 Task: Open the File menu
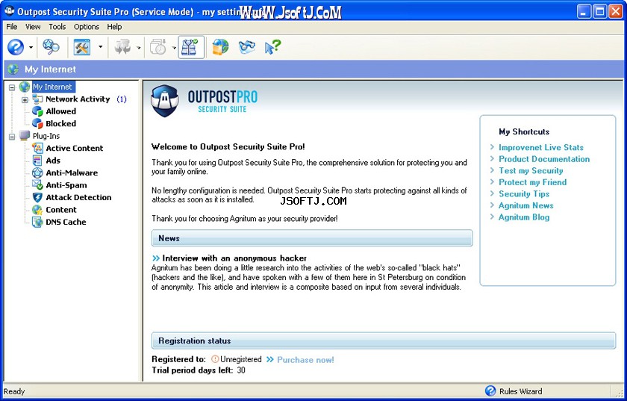tap(12, 27)
